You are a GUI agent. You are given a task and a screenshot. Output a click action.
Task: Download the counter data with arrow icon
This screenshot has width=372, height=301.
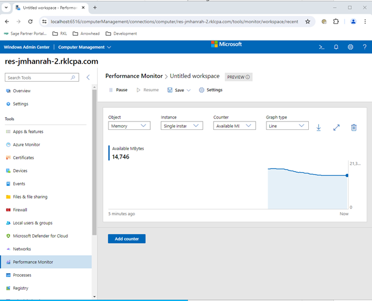318,128
